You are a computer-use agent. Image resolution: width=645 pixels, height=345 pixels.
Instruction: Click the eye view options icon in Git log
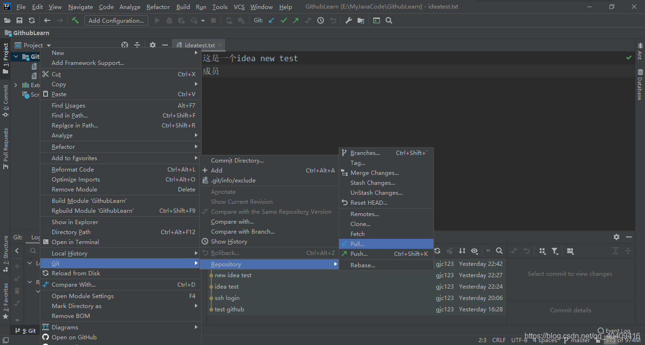point(474,251)
